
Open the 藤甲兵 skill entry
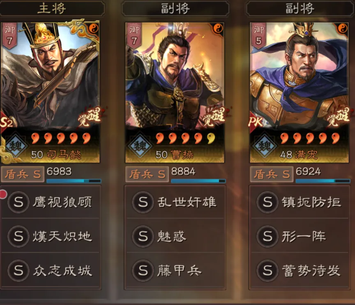(175, 270)
